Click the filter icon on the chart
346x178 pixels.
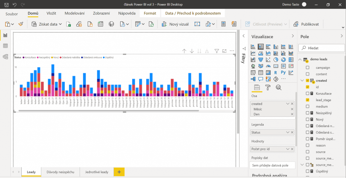click(217, 51)
